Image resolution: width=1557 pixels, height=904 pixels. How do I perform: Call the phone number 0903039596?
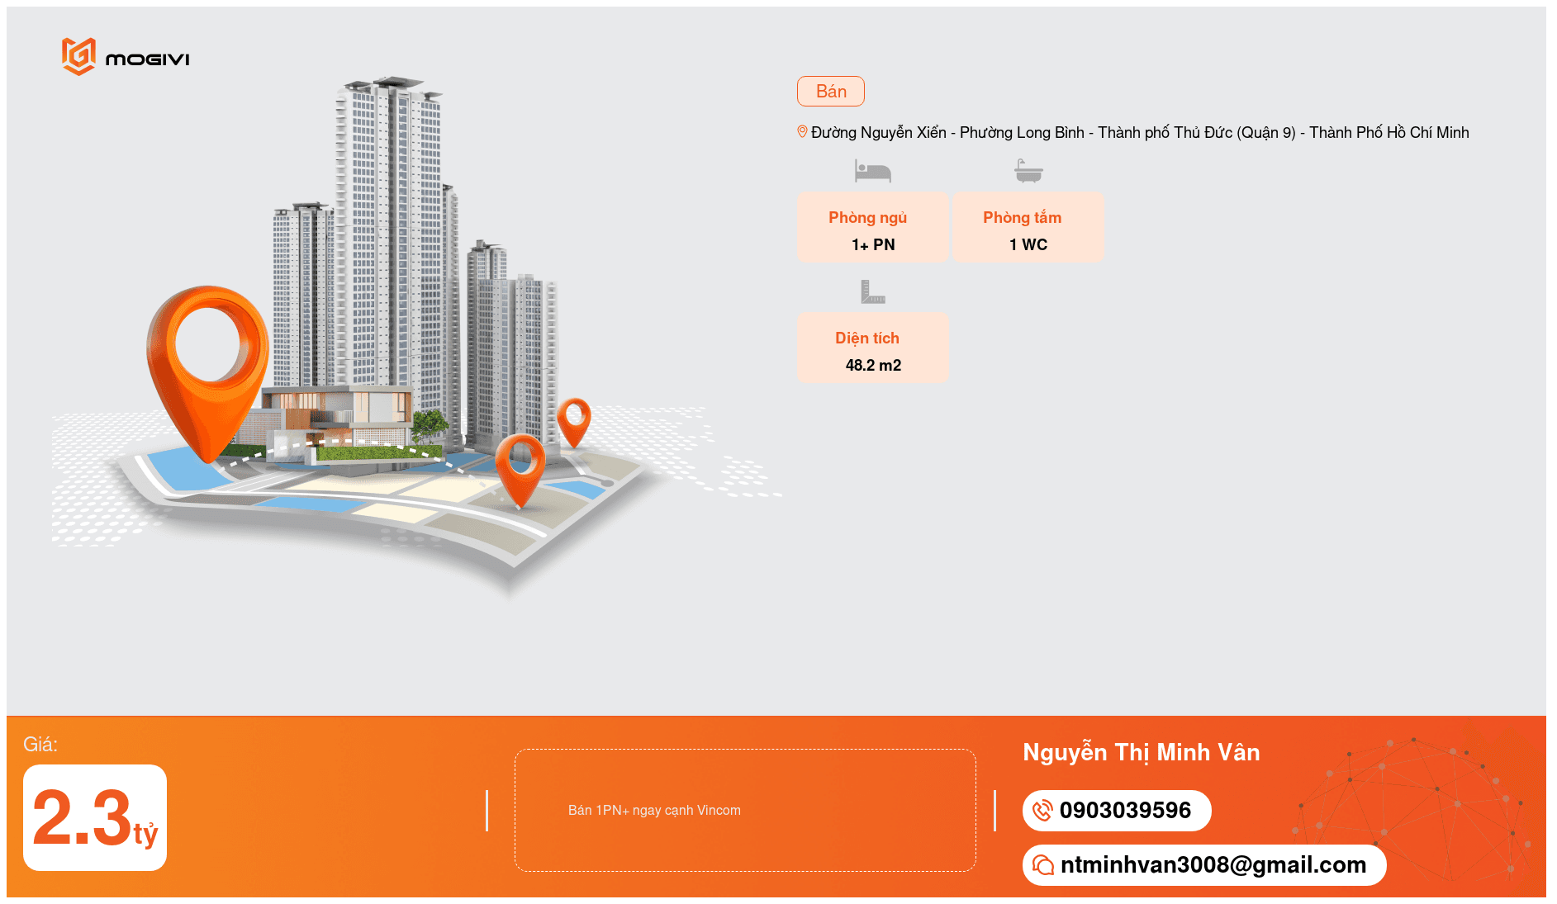pos(1125,811)
